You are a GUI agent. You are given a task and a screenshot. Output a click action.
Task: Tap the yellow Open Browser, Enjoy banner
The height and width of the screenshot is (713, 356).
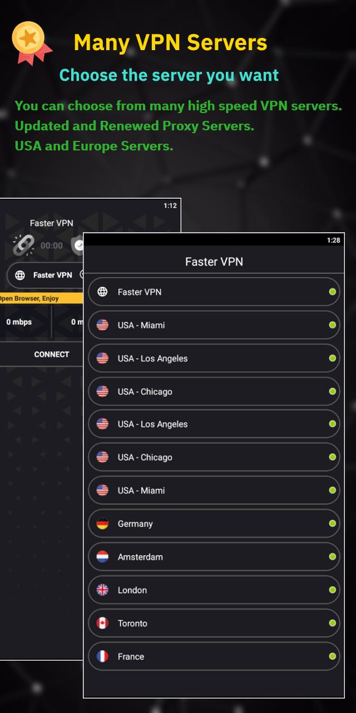coord(42,298)
